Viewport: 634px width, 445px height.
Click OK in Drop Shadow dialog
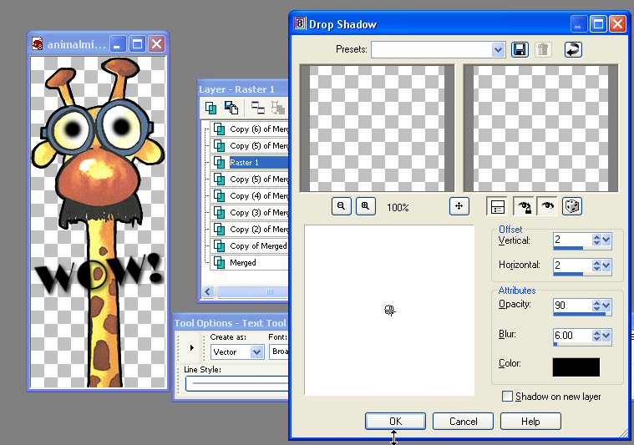[x=395, y=421]
